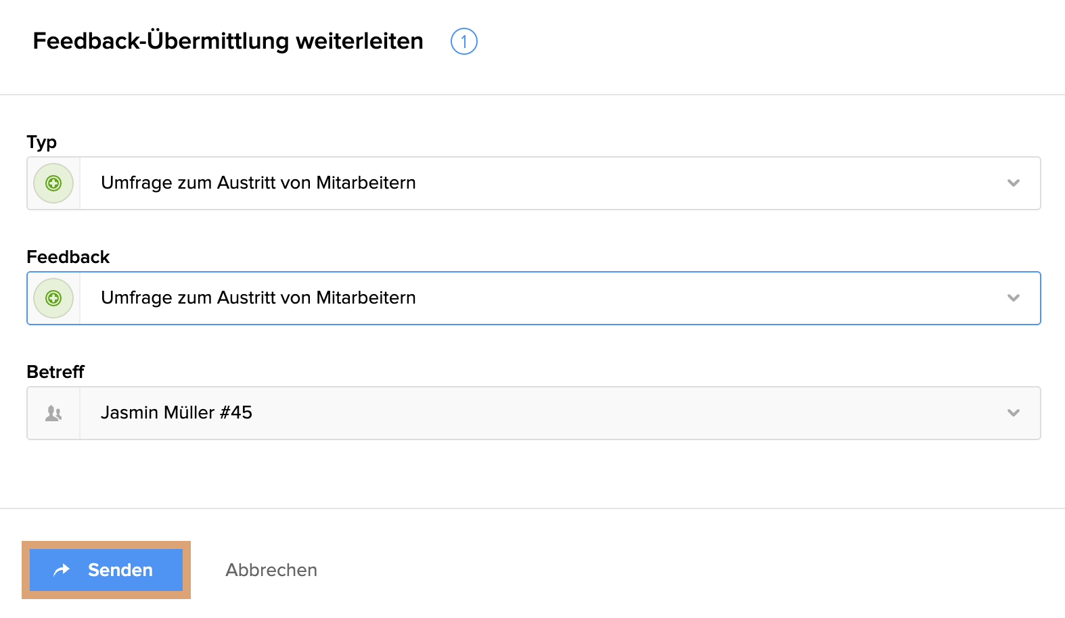Click the circled number 1 icon beside the title
The width and height of the screenshot is (1065, 618).
(x=464, y=41)
